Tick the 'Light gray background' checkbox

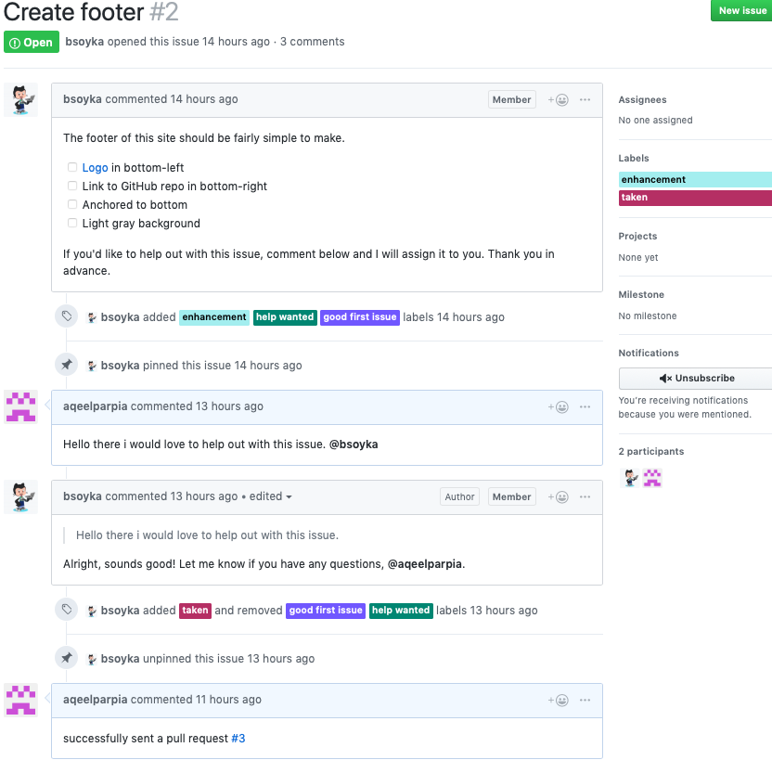[x=72, y=223]
